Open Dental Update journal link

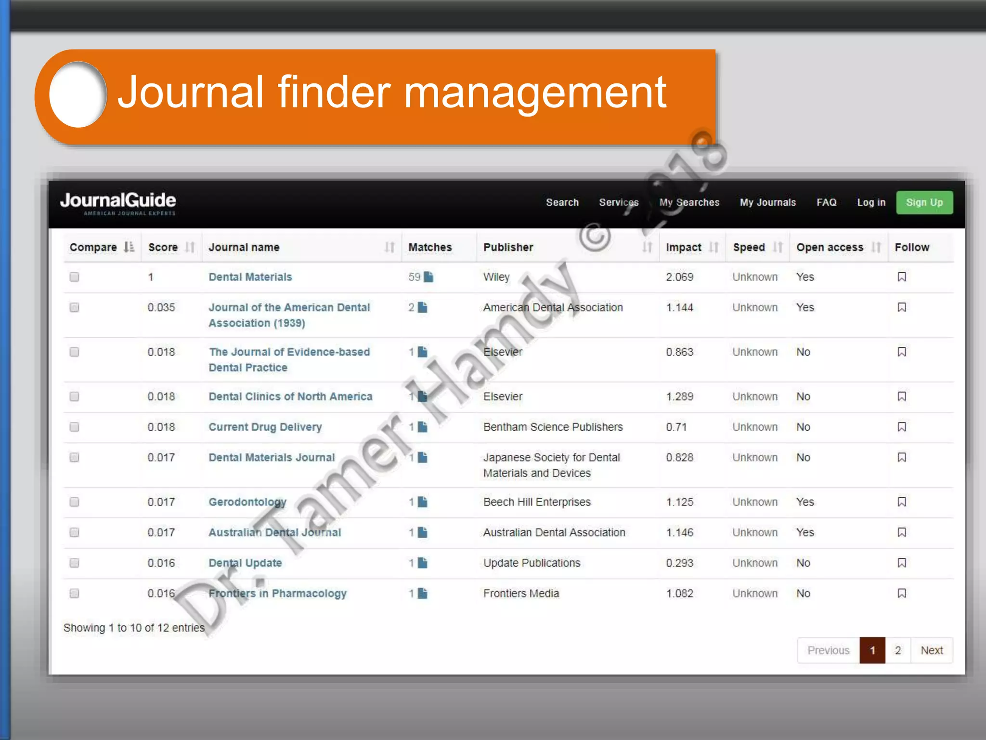tap(246, 563)
